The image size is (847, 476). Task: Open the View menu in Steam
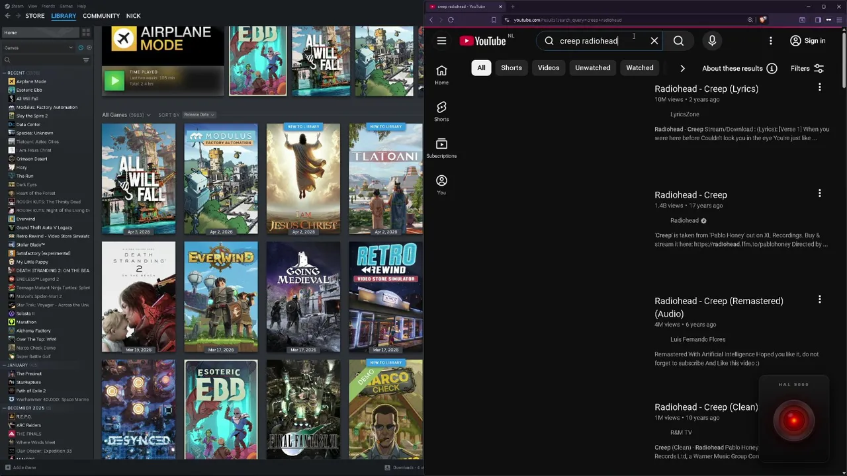click(32, 6)
